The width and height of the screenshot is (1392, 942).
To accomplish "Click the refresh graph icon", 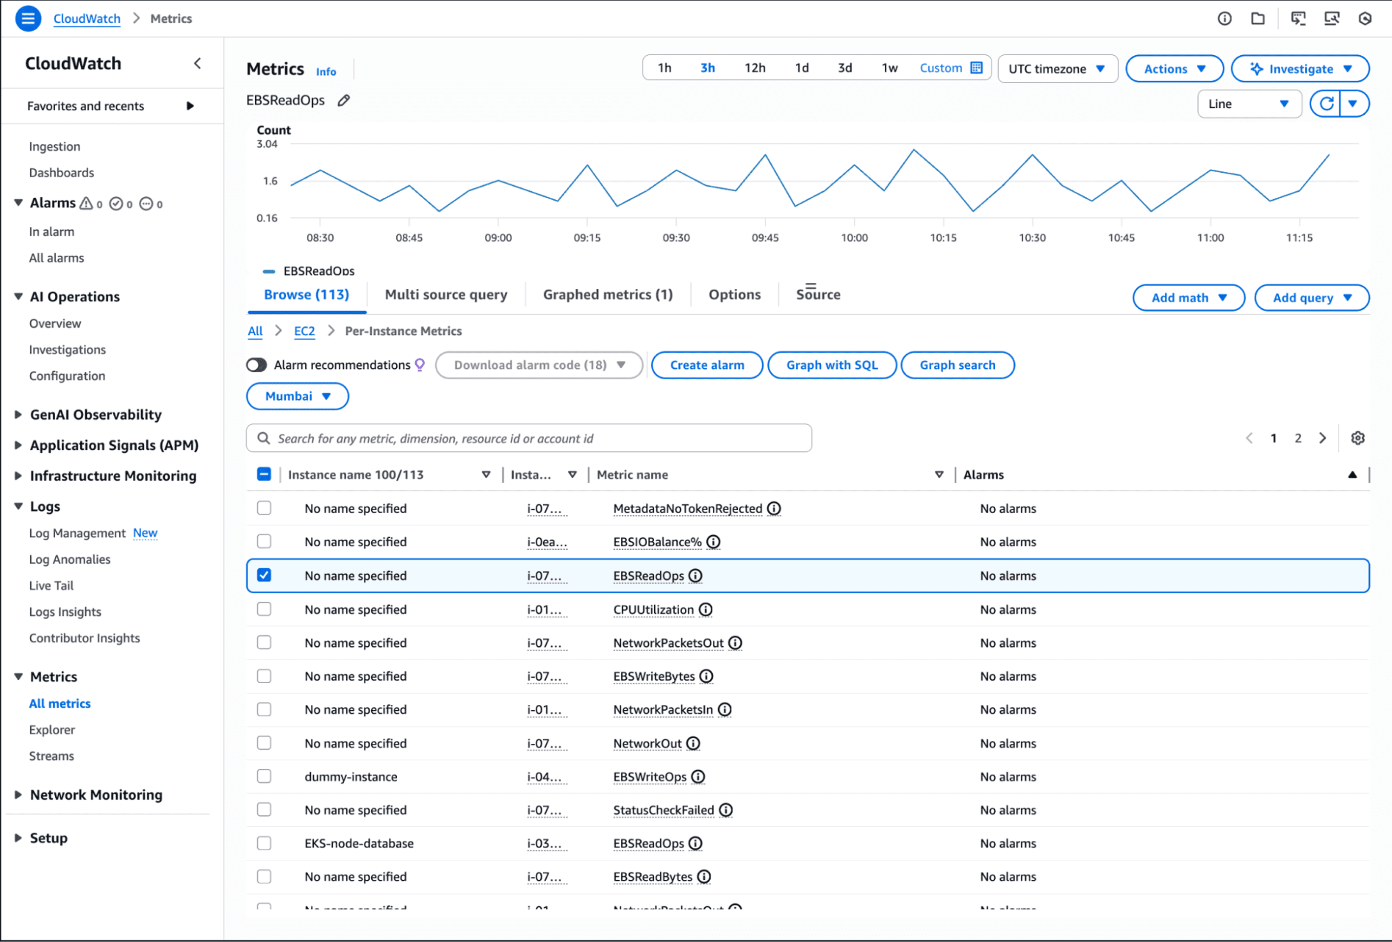I will pos(1326,104).
